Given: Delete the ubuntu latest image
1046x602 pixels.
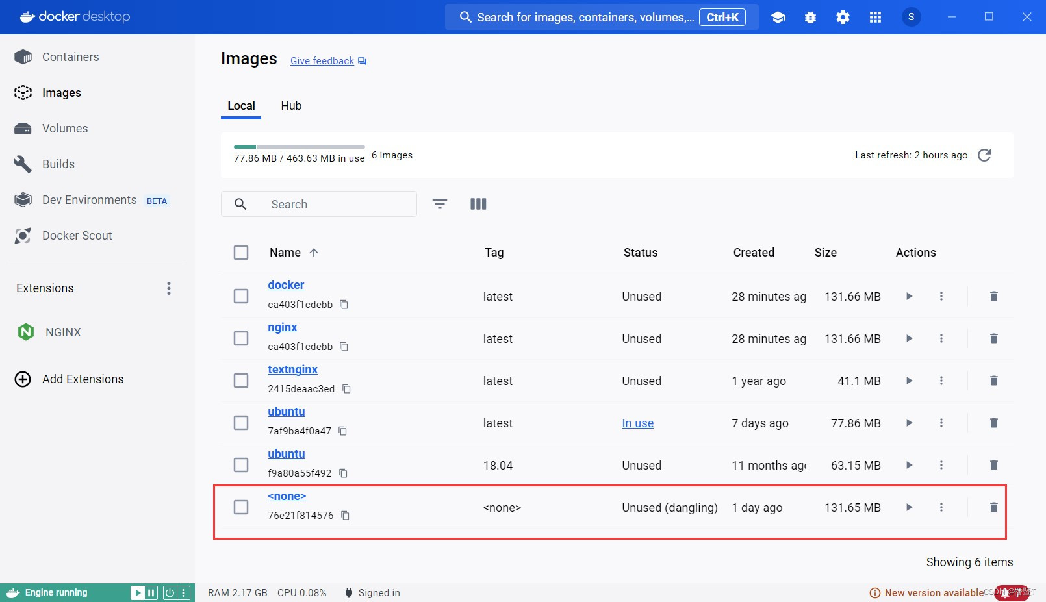Looking at the screenshot, I should click(993, 423).
